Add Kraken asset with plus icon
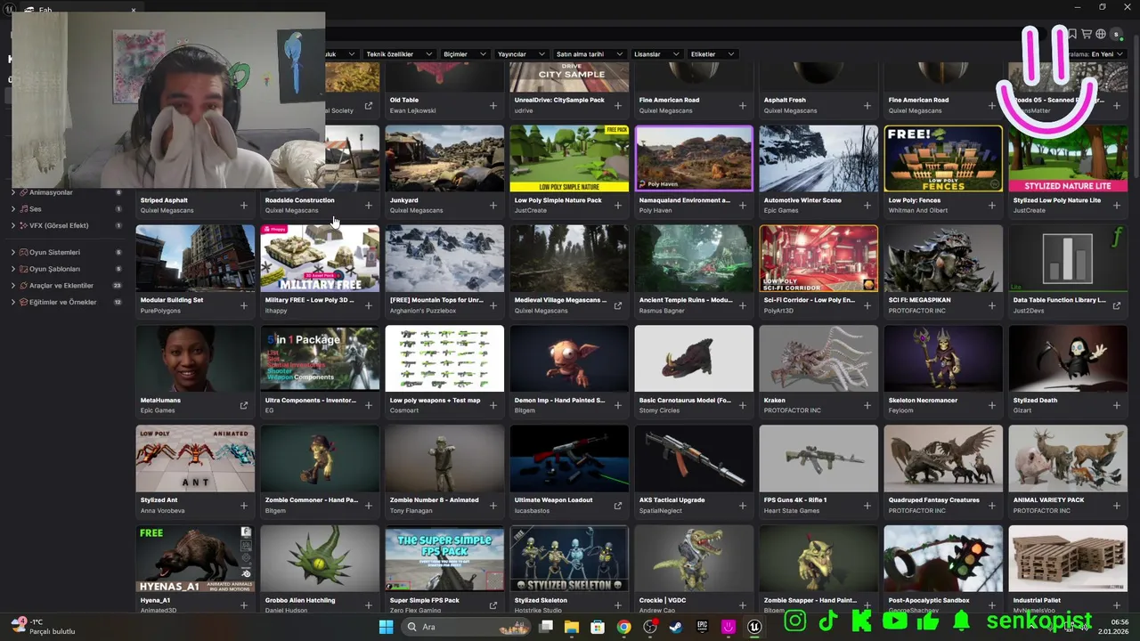 point(867,405)
